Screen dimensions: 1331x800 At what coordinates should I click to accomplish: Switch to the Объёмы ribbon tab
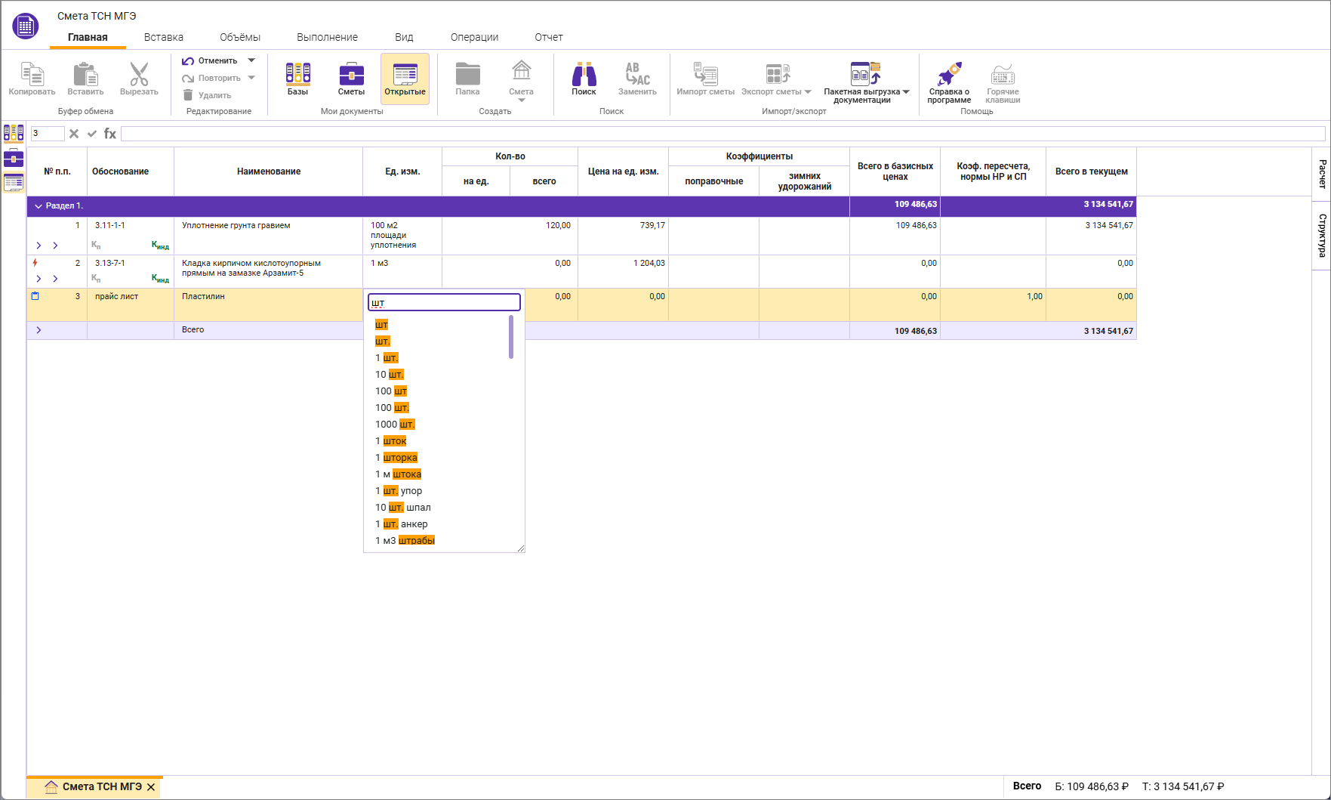click(240, 37)
